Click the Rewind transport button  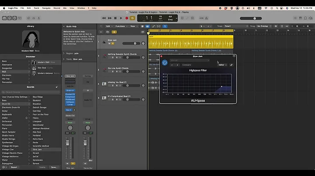point(104,18)
